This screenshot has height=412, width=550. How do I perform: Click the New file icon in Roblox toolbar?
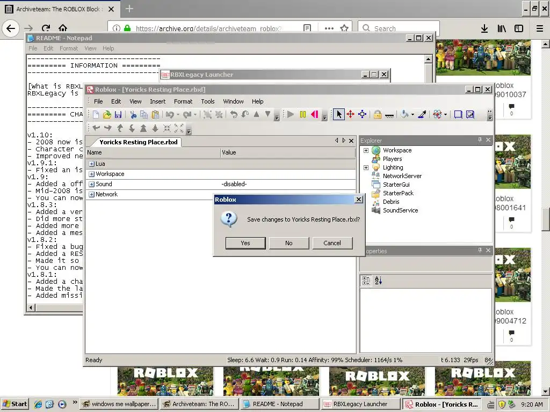96,115
